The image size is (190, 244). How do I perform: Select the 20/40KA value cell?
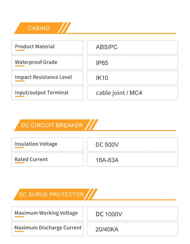point(132,229)
